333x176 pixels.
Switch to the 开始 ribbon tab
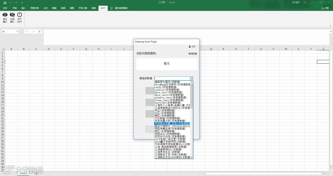(x=15, y=8)
